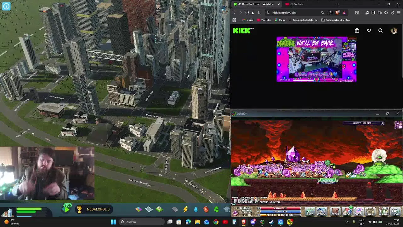
Task: Open MEGALOPOLIS milestone trophy button
Action: click(94, 209)
